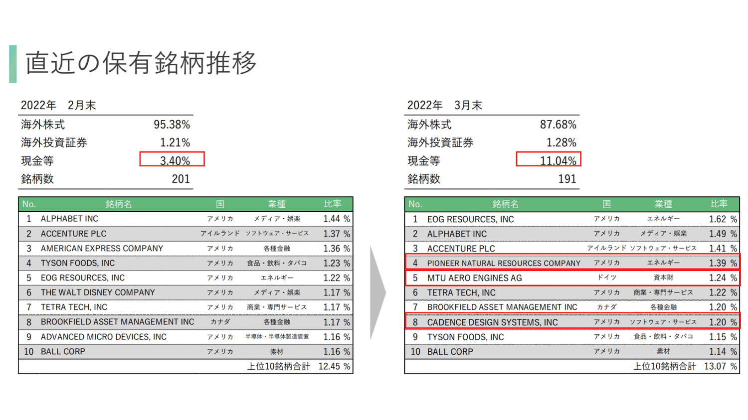Click BROOKFIELD ASSET MANAGEMENT INC in February table
The image size is (748, 420).
118,322
